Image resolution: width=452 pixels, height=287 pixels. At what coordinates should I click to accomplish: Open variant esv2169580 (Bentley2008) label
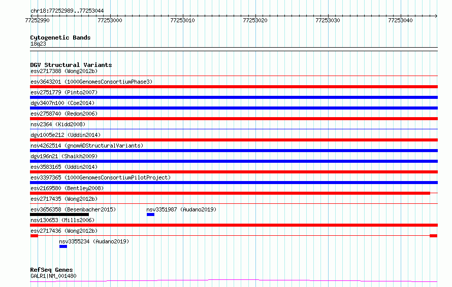pos(67,188)
